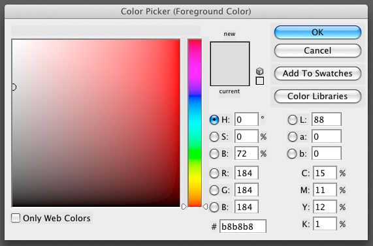The image size is (373, 246).
Task: Click inside the hue slider strip
Action: point(195,123)
